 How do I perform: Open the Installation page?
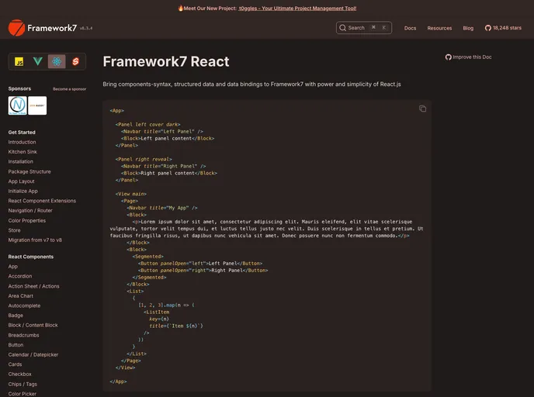(21, 161)
